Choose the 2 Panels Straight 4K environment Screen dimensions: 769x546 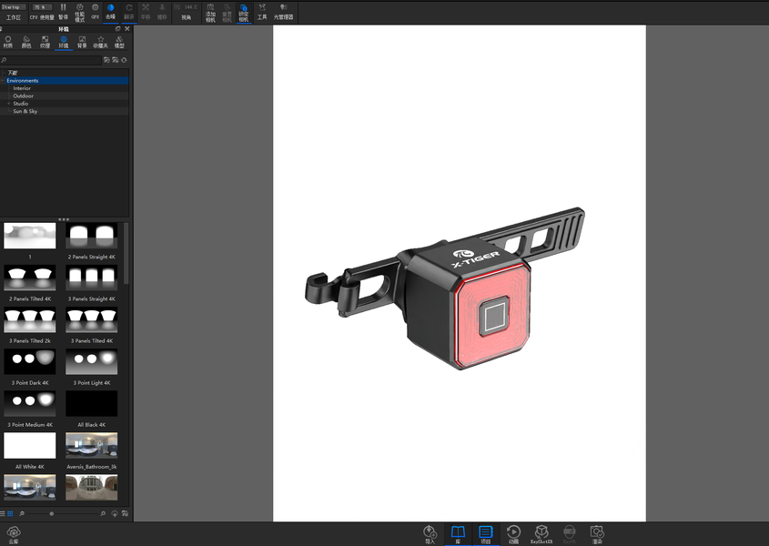pos(92,236)
